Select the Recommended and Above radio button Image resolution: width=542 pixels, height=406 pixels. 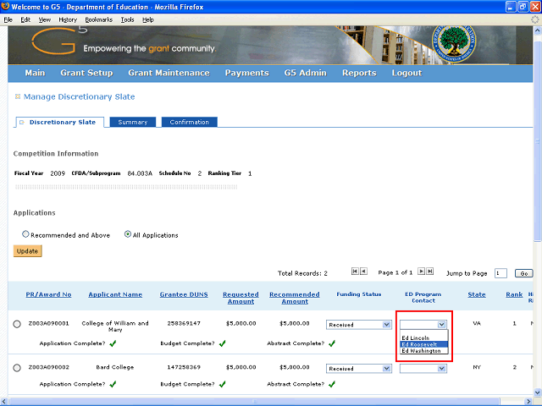(25, 234)
